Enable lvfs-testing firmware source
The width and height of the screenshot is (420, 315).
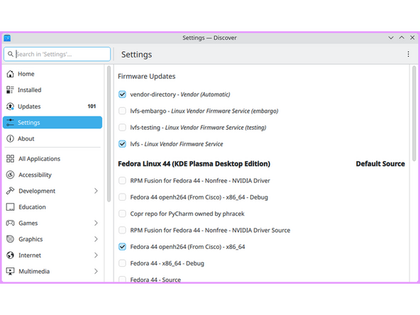click(122, 128)
